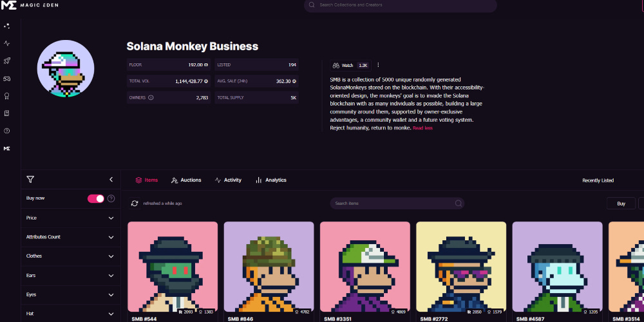Click the Solana Monkey Business title

[x=192, y=46]
